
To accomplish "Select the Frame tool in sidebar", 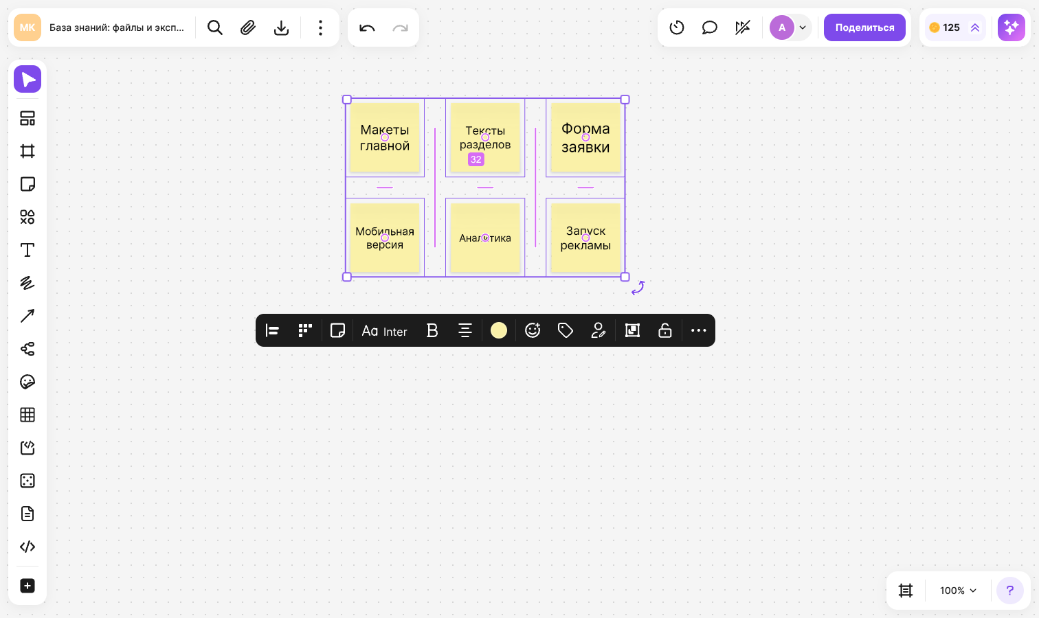I will pyautogui.click(x=27, y=151).
